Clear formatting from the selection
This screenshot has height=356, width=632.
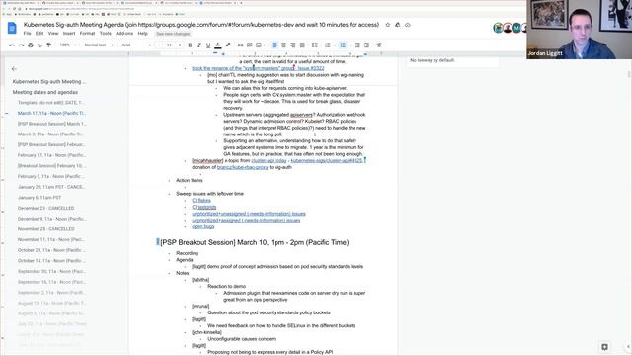[x=379, y=44]
